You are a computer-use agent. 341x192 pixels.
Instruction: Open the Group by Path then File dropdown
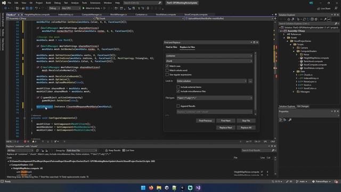pyautogui.click(x=82, y=150)
